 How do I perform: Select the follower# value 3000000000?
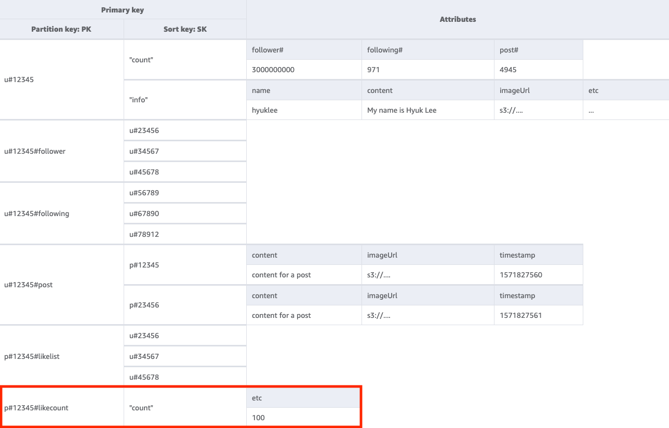click(273, 70)
